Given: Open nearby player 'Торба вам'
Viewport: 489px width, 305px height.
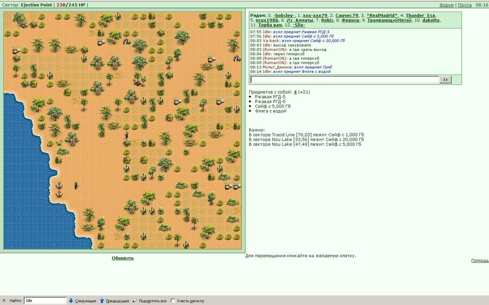Looking at the screenshot, I should [x=270, y=25].
